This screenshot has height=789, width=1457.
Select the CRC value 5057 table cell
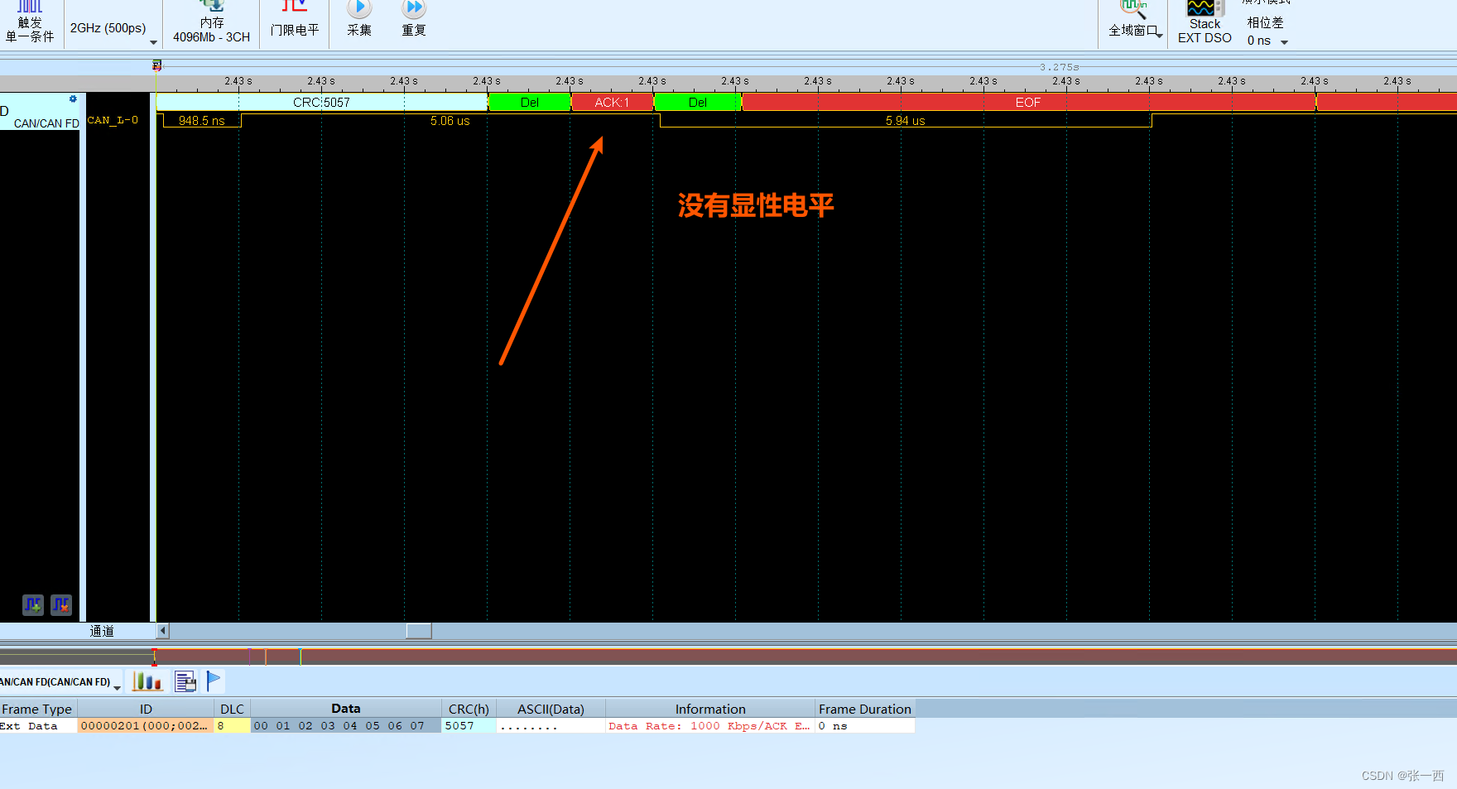(x=469, y=726)
